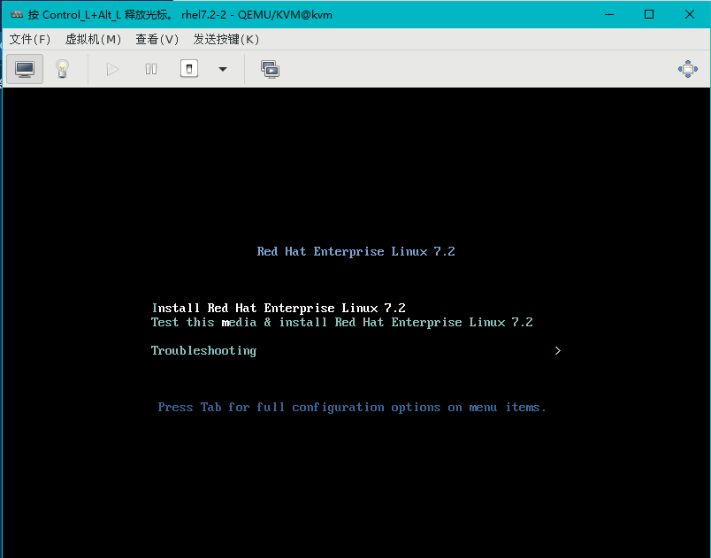711x558 pixels.
Task: Show virtual hardware details lightbulb
Action: [62, 69]
